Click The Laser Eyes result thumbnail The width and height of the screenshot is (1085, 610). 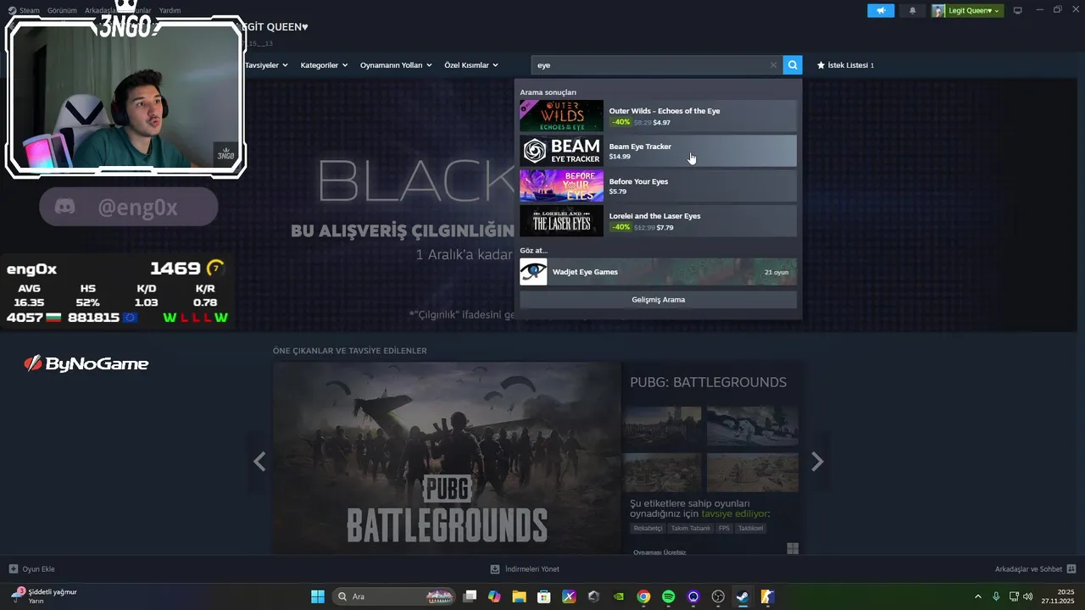coord(561,220)
